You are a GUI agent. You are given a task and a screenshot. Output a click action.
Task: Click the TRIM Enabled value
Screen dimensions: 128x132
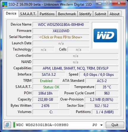tap(46, 81)
